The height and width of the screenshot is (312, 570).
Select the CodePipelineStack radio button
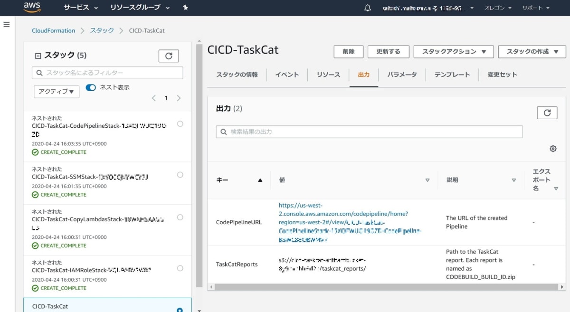tap(180, 124)
